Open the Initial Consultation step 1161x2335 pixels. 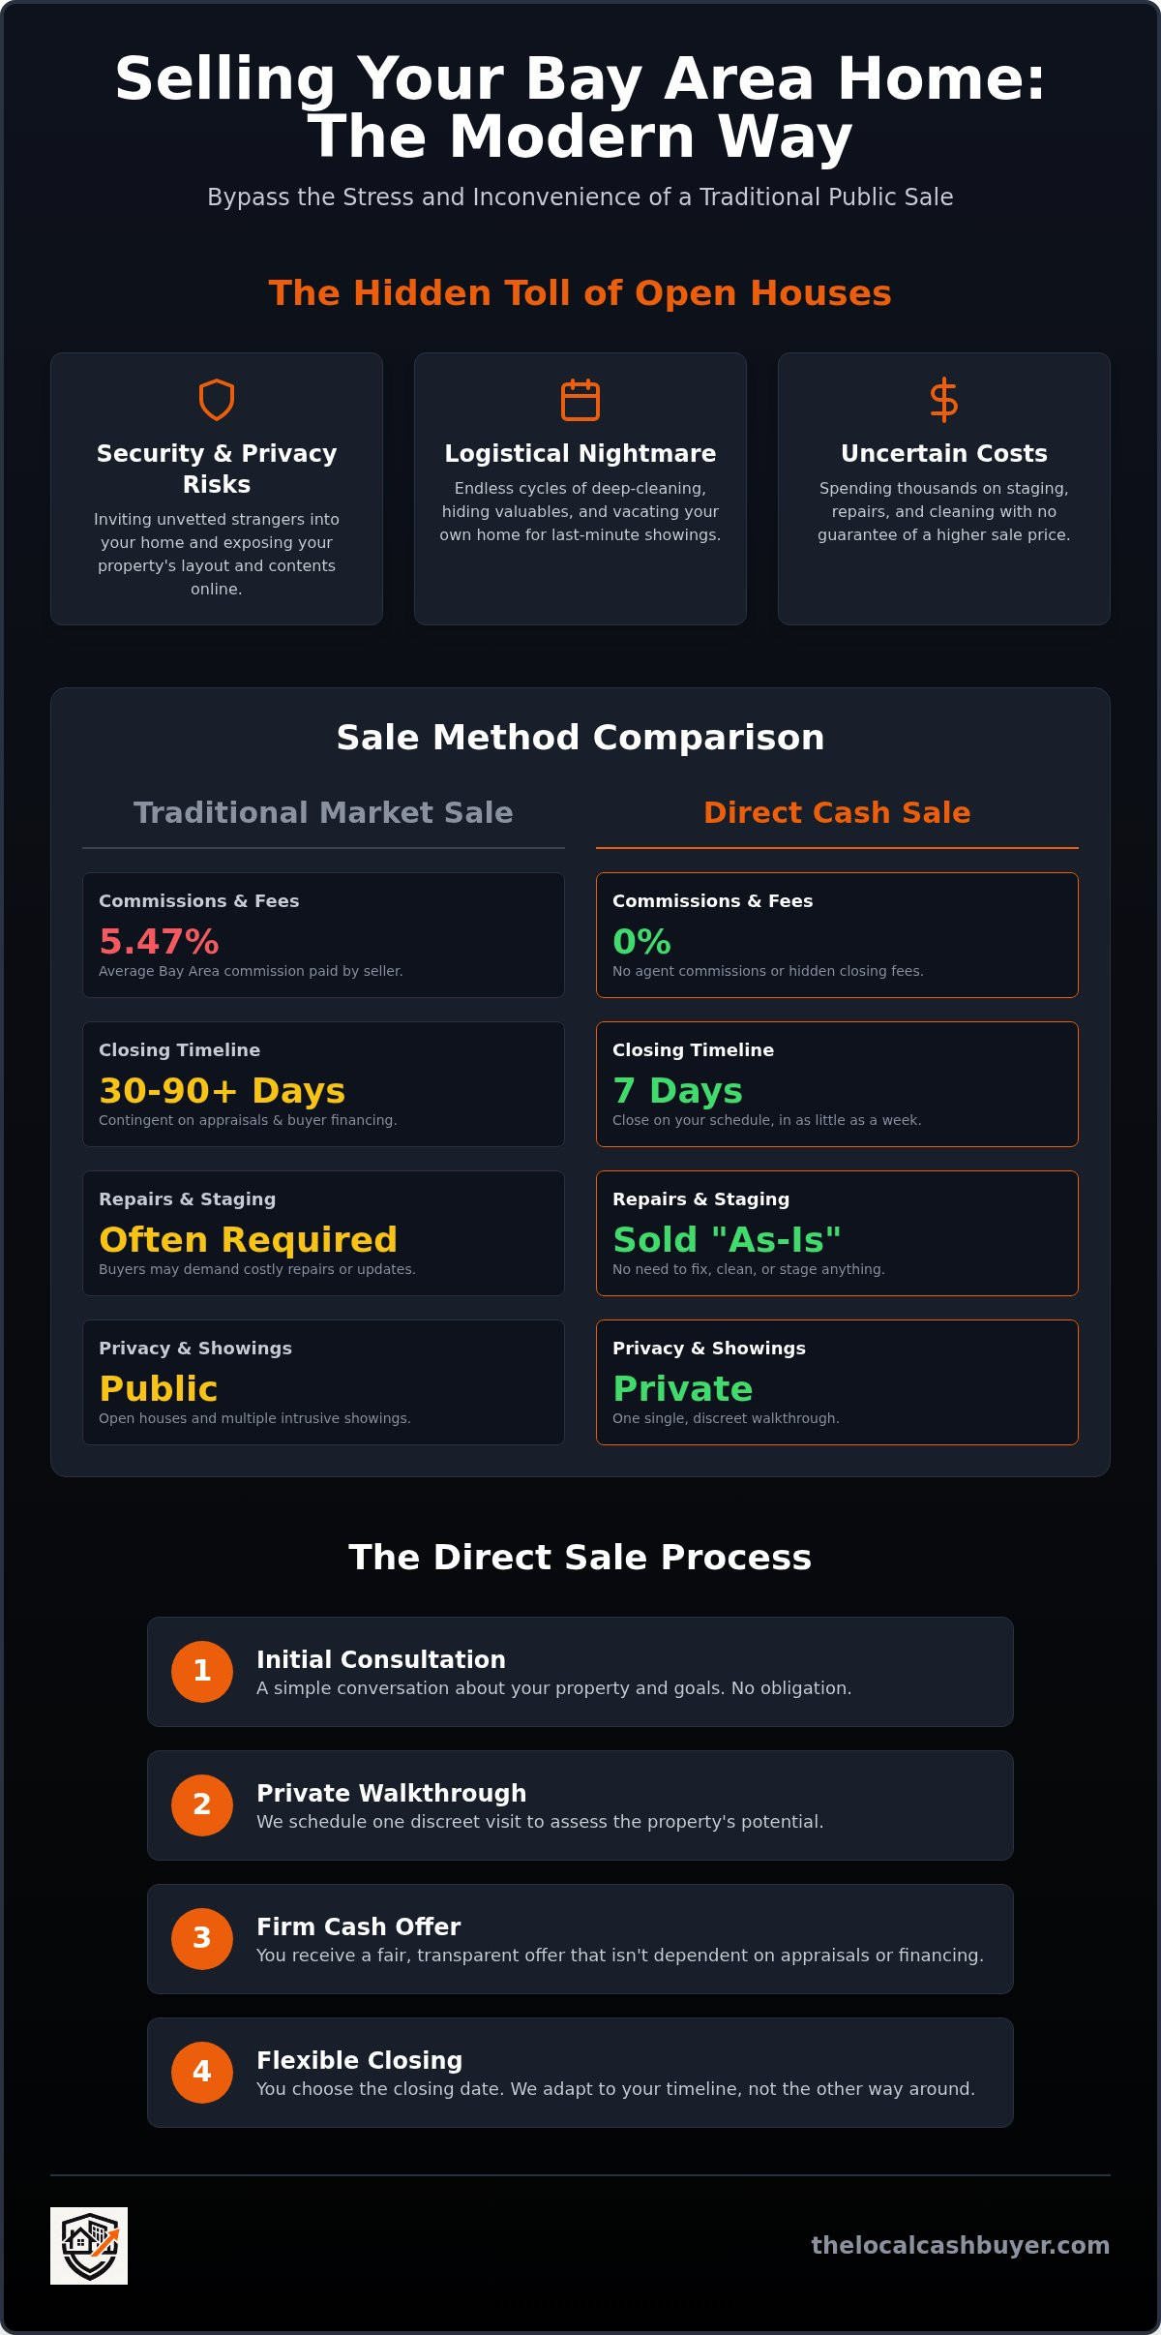(580, 1671)
